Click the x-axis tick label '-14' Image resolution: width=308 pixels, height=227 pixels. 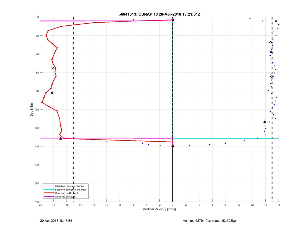pyautogui.click(x=80, y=205)
